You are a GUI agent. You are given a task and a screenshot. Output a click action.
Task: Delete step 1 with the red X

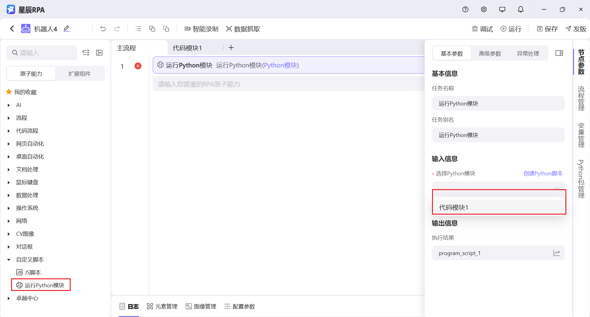(x=138, y=66)
